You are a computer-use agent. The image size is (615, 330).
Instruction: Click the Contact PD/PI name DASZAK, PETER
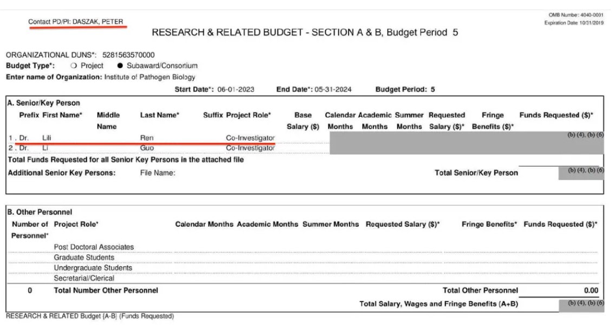coord(97,22)
